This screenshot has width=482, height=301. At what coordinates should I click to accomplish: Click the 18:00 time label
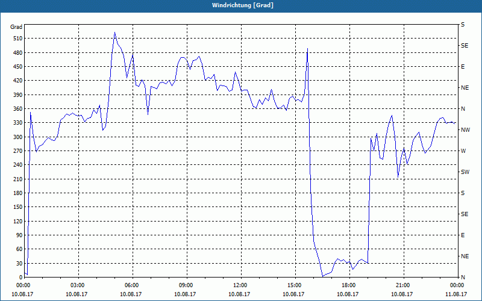[349, 285]
